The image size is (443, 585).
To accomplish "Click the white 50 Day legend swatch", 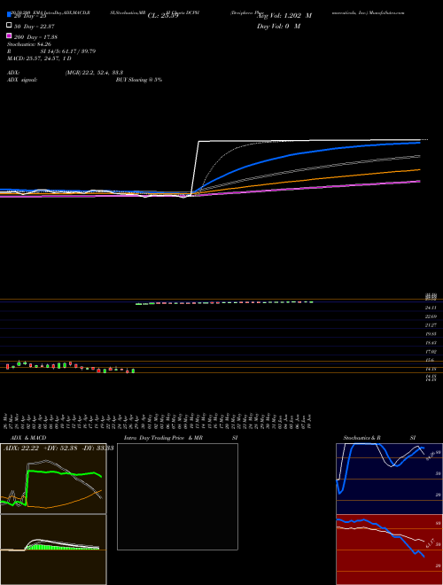I will (x=10, y=26).
